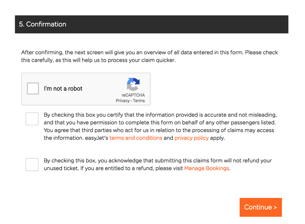The width and height of the screenshot is (305, 224).
Task: Visit the Manage Bookings link
Action: point(207,168)
